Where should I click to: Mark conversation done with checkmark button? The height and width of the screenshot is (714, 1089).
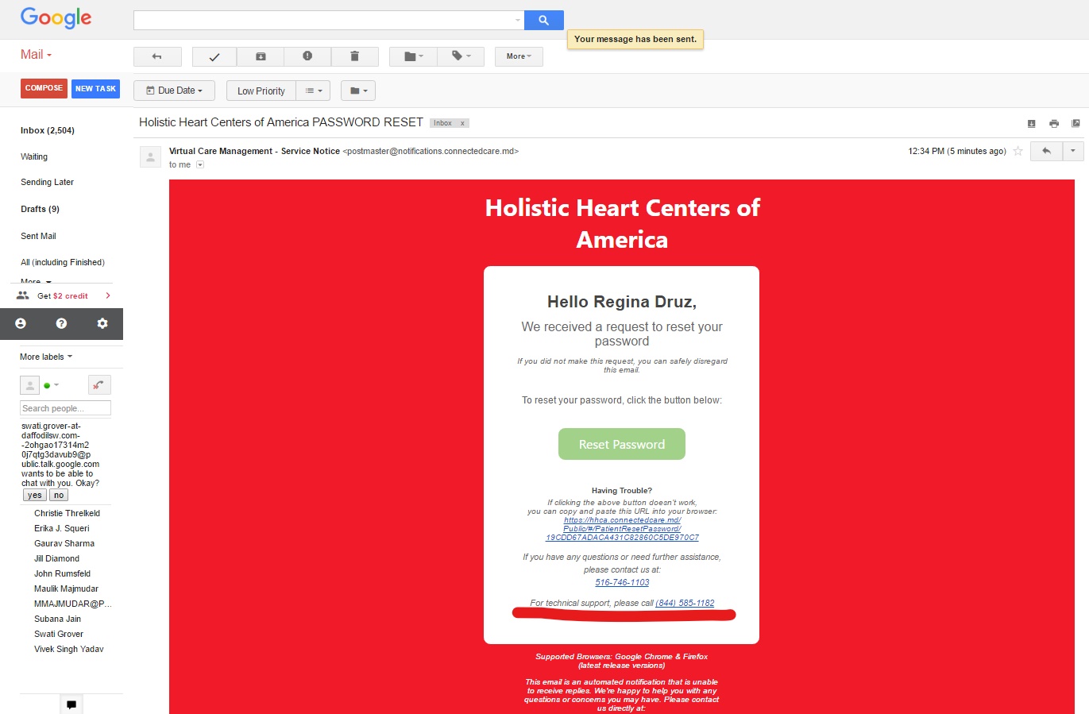tap(214, 56)
